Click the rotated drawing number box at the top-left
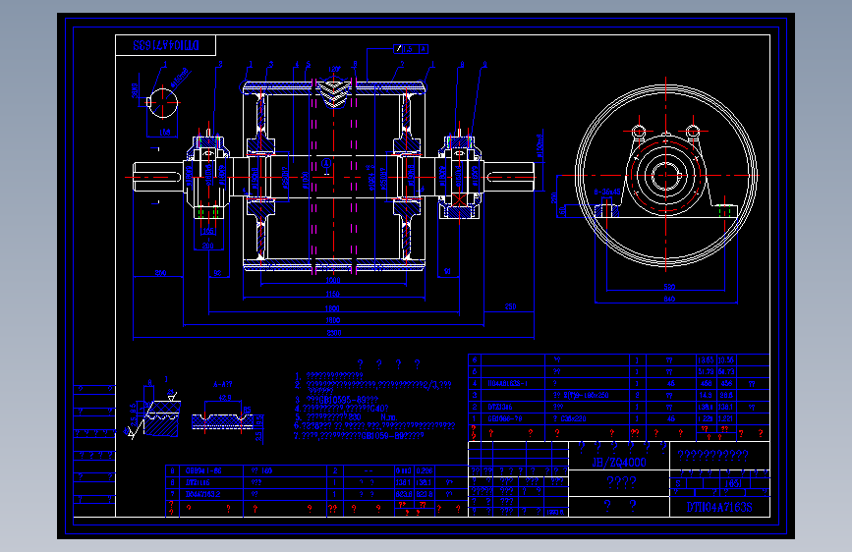The width and height of the screenshot is (852, 552). tap(166, 45)
